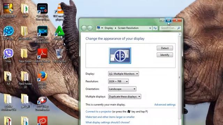Click the refresh button beside address bar

tap(155, 28)
